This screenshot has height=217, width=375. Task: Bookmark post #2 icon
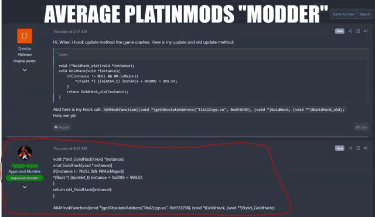358,148
